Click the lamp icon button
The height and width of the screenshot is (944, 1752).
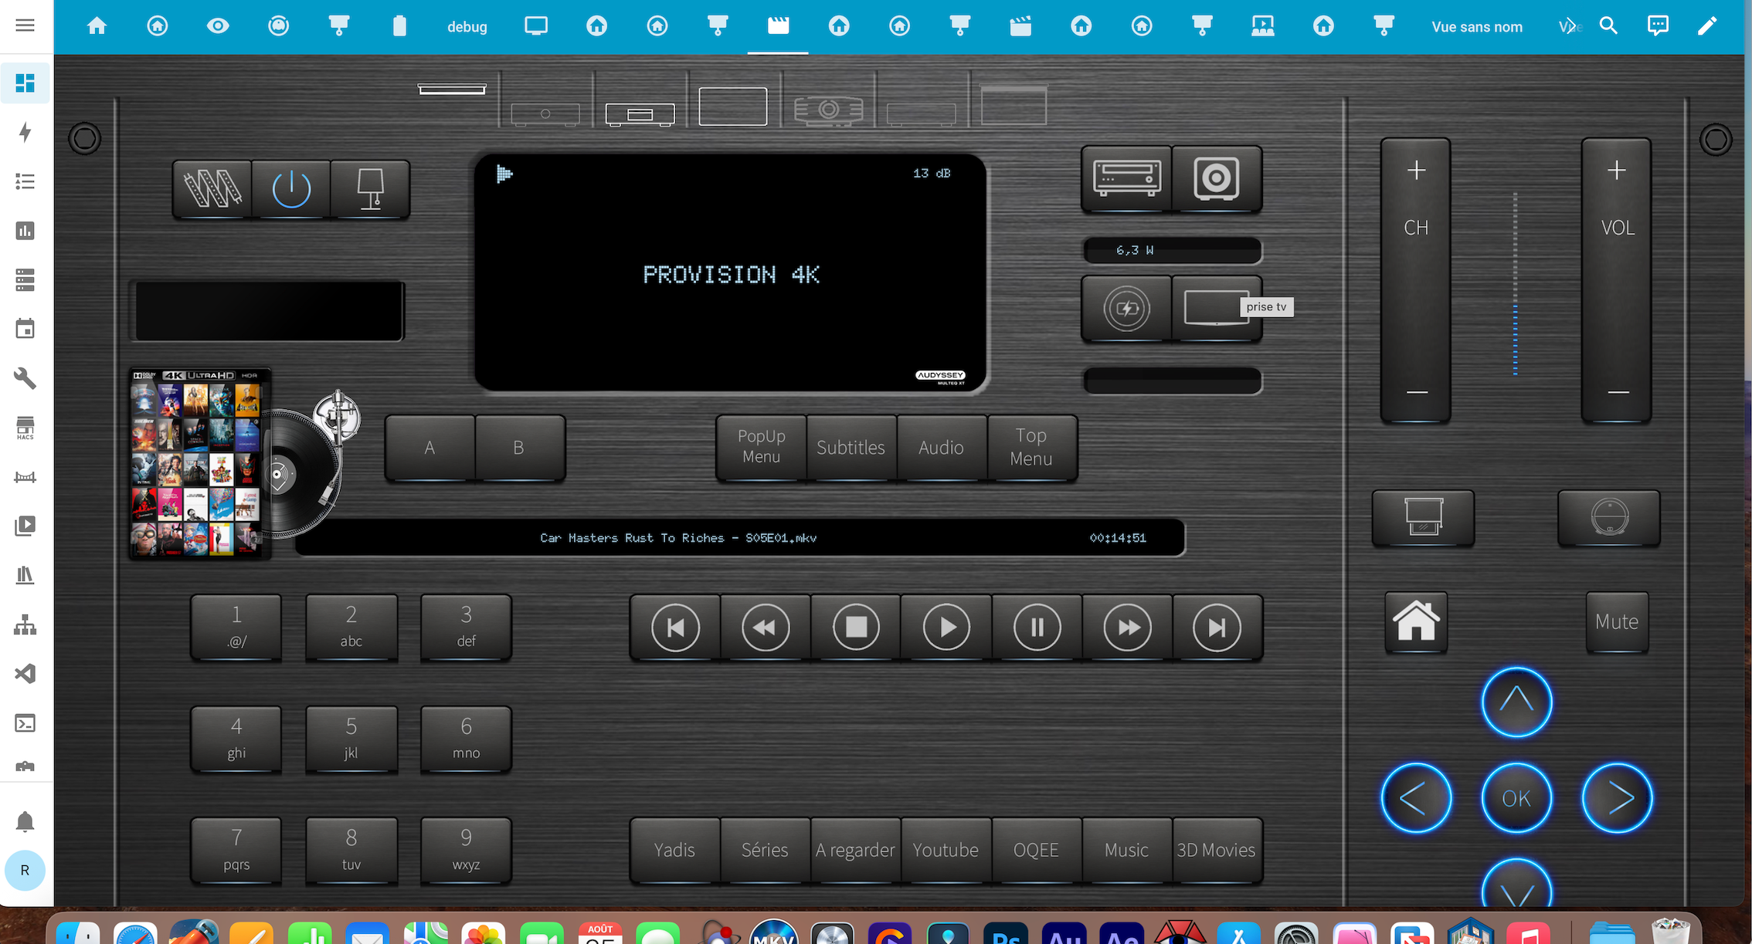(x=370, y=189)
